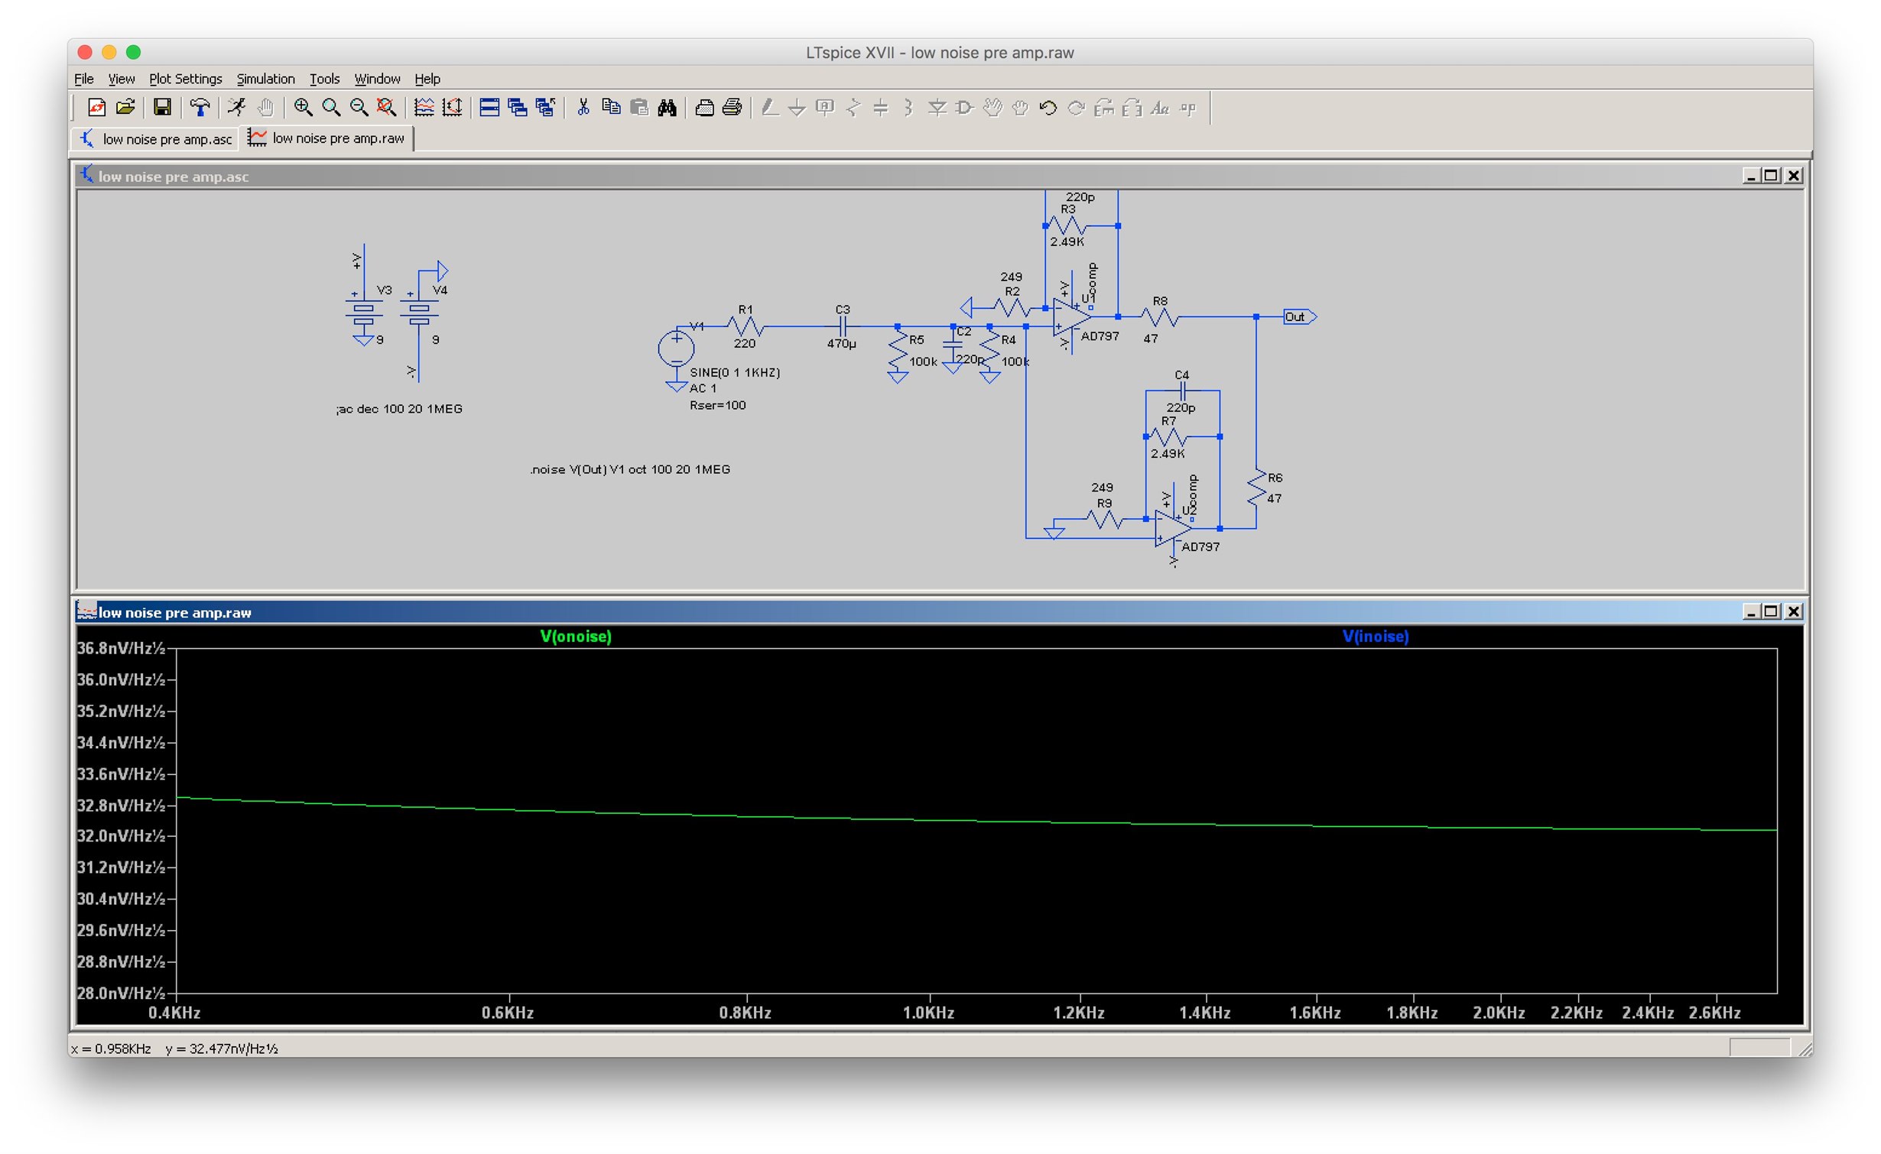Image resolution: width=1881 pixels, height=1154 pixels.
Task: Click the Pan magnifier icon
Action: click(331, 108)
